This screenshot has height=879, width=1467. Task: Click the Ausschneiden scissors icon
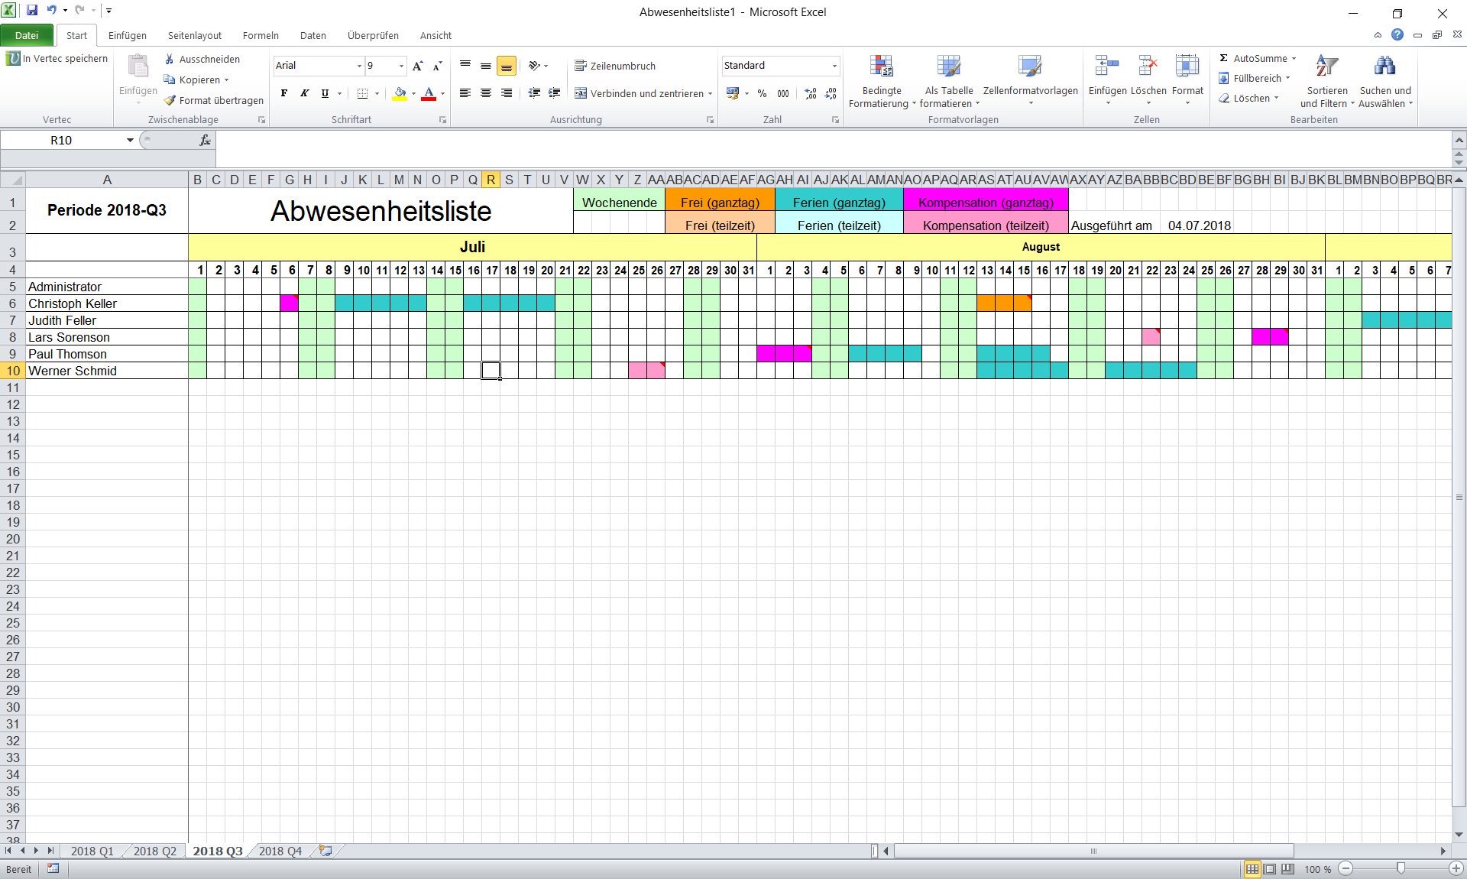click(170, 59)
